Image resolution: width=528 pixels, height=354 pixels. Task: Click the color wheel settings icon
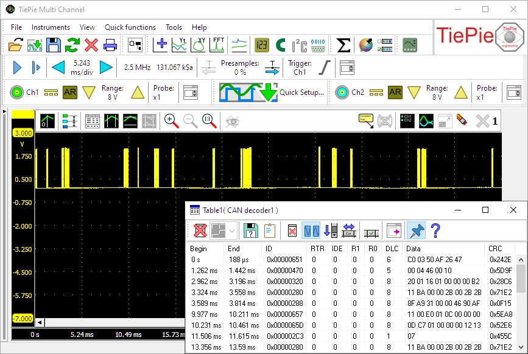tap(365, 44)
